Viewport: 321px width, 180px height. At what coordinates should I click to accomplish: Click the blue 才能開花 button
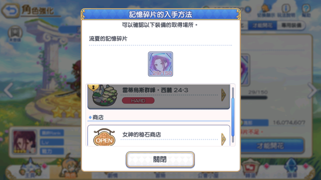271,146
